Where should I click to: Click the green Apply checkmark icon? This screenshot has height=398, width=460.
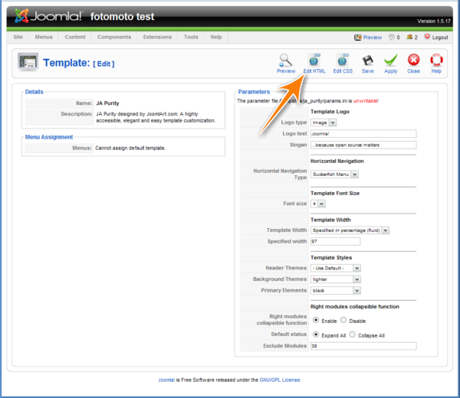390,60
